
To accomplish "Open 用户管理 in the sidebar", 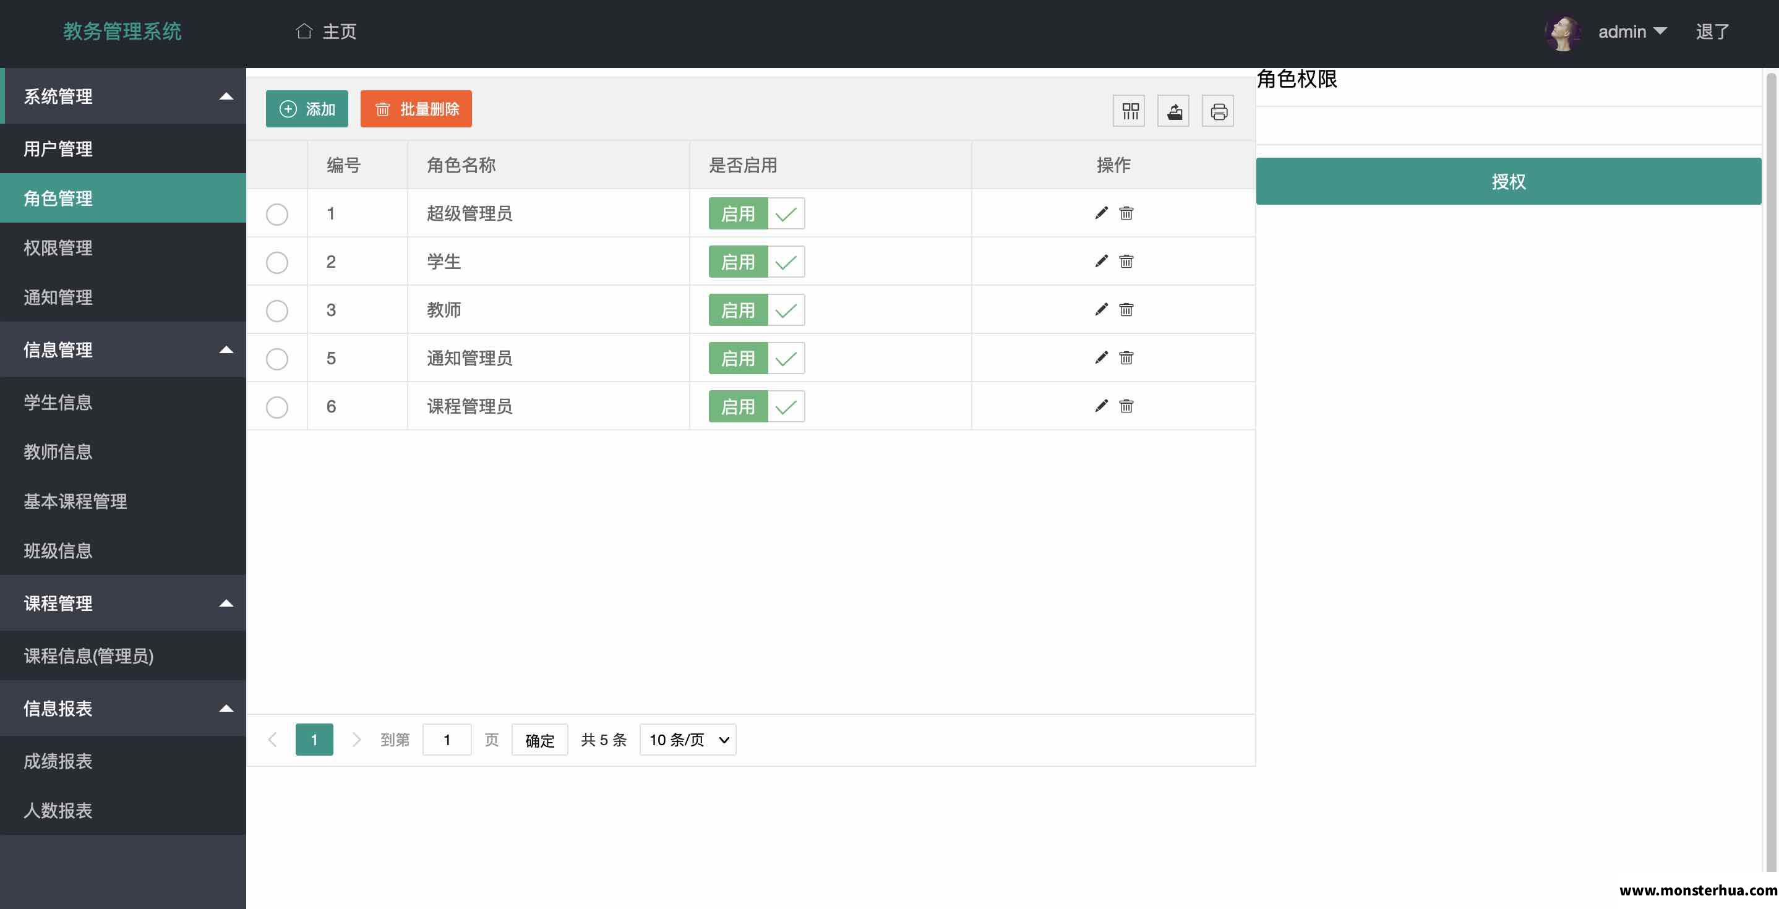I will [123, 149].
